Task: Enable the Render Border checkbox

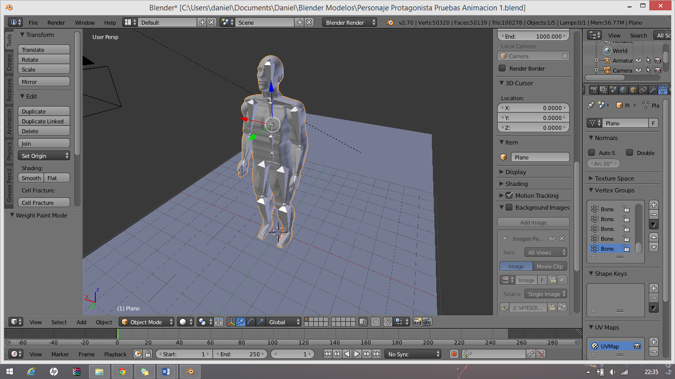Action: 503,69
